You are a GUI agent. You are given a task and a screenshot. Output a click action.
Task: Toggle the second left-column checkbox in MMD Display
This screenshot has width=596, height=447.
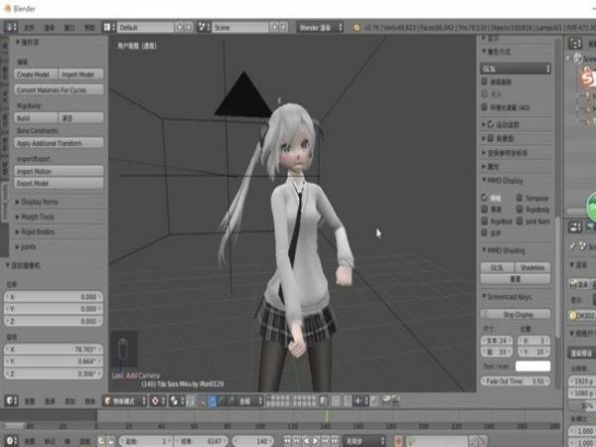click(x=485, y=210)
